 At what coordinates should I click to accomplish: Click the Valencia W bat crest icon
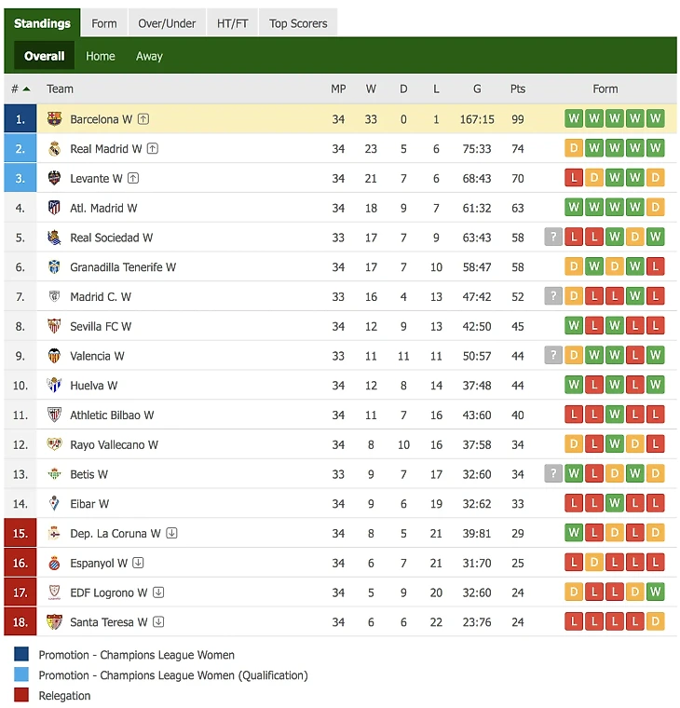click(54, 356)
